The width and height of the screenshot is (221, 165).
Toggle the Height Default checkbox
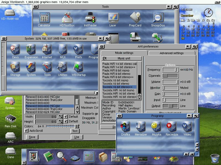tap(66, 121)
